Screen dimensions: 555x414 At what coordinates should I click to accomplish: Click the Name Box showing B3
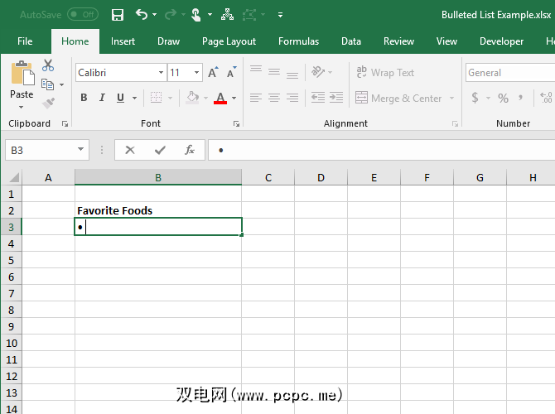tap(40, 150)
